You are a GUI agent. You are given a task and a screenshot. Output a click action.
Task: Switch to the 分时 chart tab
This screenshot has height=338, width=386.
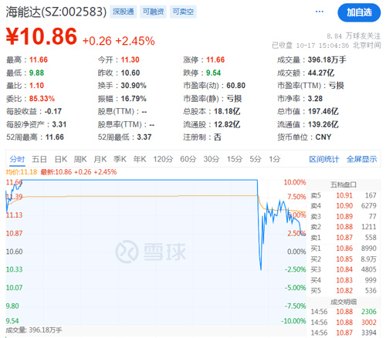click(x=17, y=159)
